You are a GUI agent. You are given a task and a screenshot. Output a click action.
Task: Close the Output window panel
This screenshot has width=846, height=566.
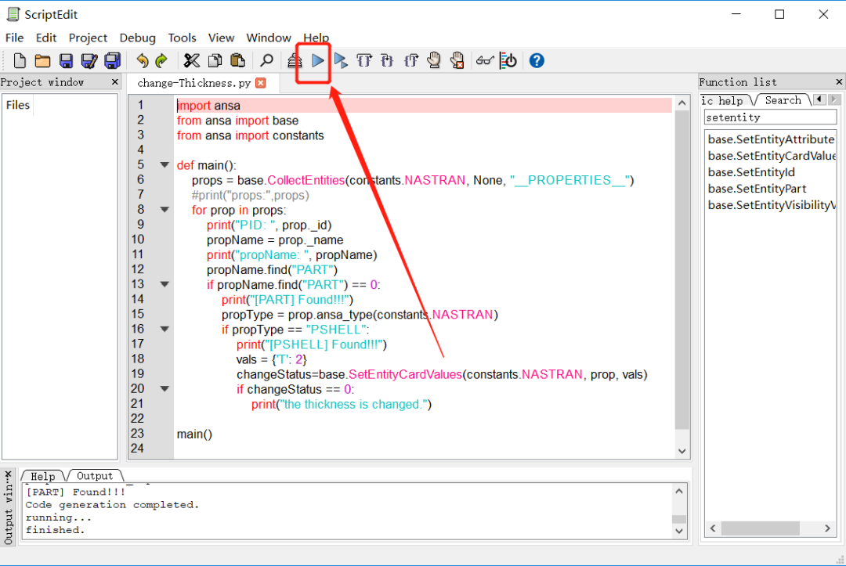[8, 474]
